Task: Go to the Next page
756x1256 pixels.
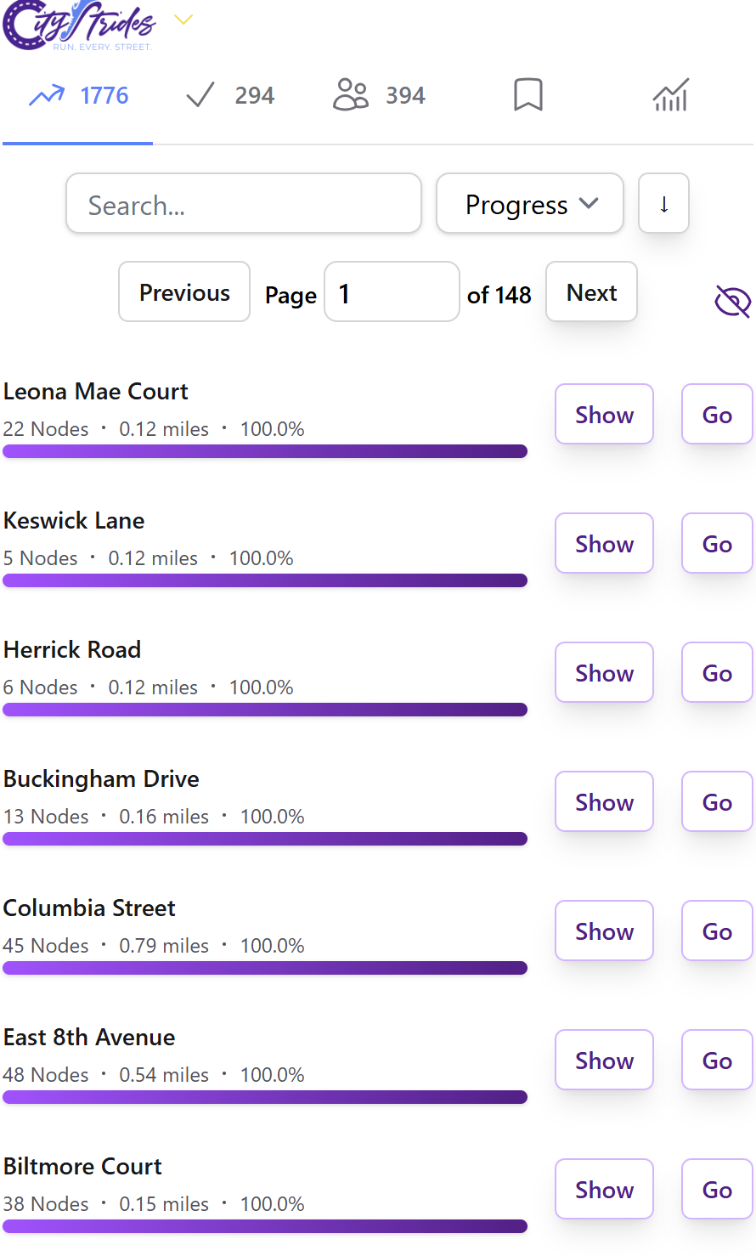Action: (591, 292)
